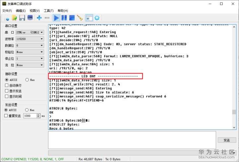Click '[71][uri_decode:107] altPath: NULL' log line
Viewport: 239px width, 162px height.
pyautogui.click(x=84, y=36)
